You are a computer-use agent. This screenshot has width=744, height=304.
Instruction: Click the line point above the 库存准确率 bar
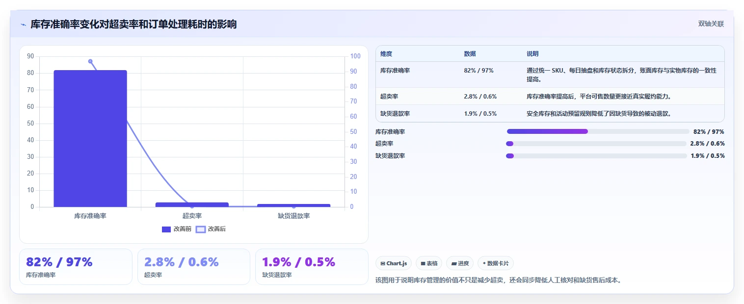90,61
